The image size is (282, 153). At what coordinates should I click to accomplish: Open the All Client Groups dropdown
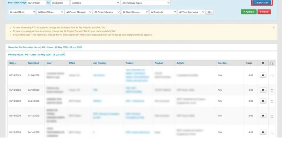(x=135, y=12)
